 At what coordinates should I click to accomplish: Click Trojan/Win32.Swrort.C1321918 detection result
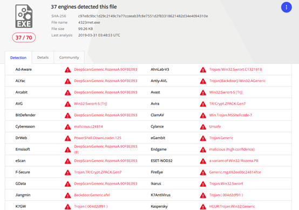point(235,70)
